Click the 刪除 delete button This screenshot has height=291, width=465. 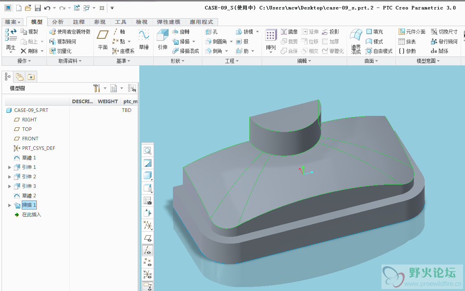coord(29,51)
